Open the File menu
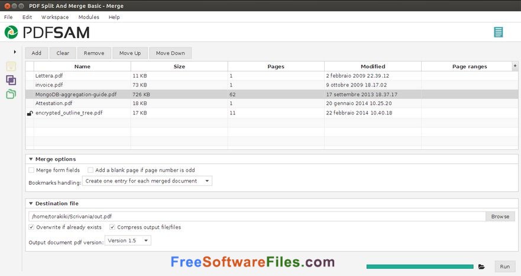The width and height of the screenshot is (521, 276). [8, 17]
